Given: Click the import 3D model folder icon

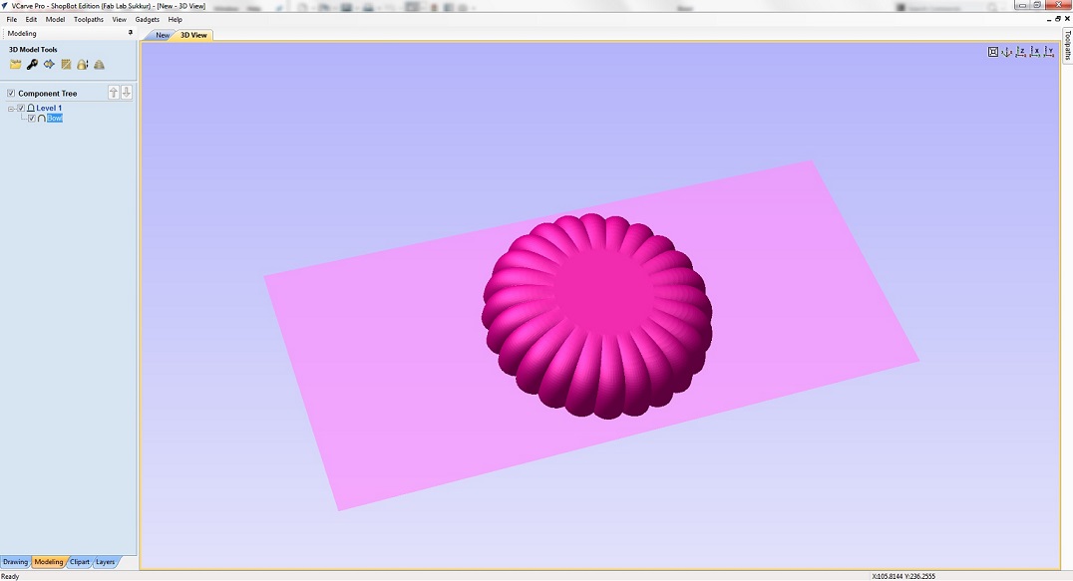Looking at the screenshot, I should [x=15, y=64].
